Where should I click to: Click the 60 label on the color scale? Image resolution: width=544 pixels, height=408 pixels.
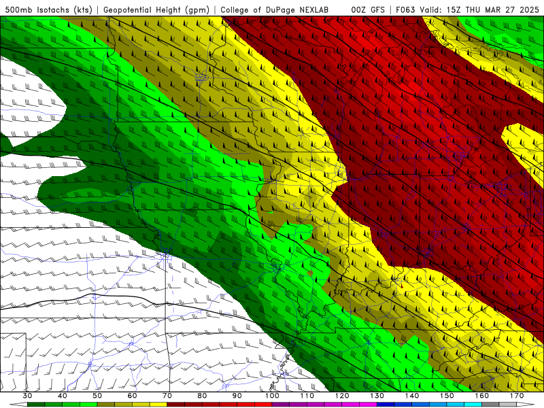[132, 396]
